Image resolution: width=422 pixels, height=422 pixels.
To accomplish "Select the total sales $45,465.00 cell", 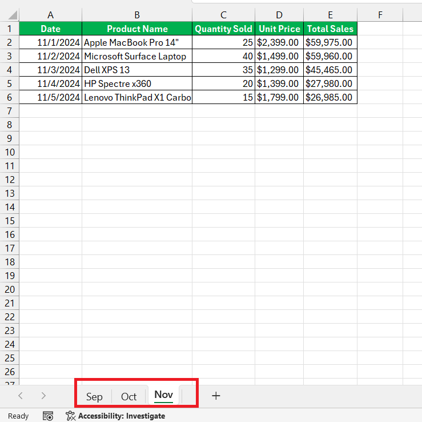I will tap(331, 70).
